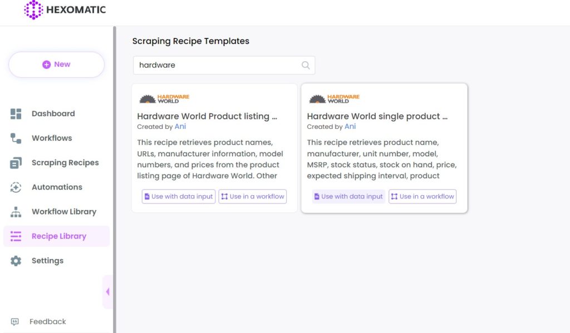Open the Workflow Library menu item
Screen dimensions: 570x333
click(56, 212)
